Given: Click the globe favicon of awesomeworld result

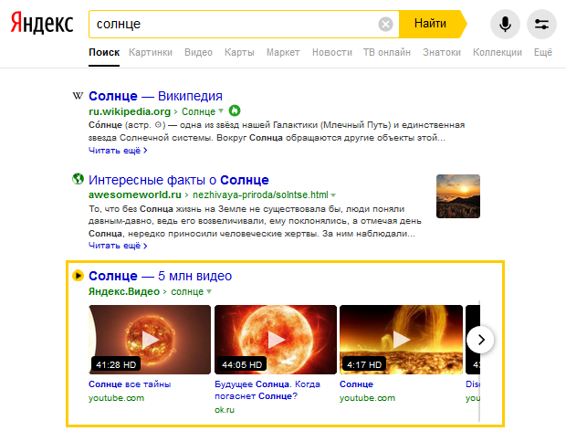Looking at the screenshot, I should (78, 179).
